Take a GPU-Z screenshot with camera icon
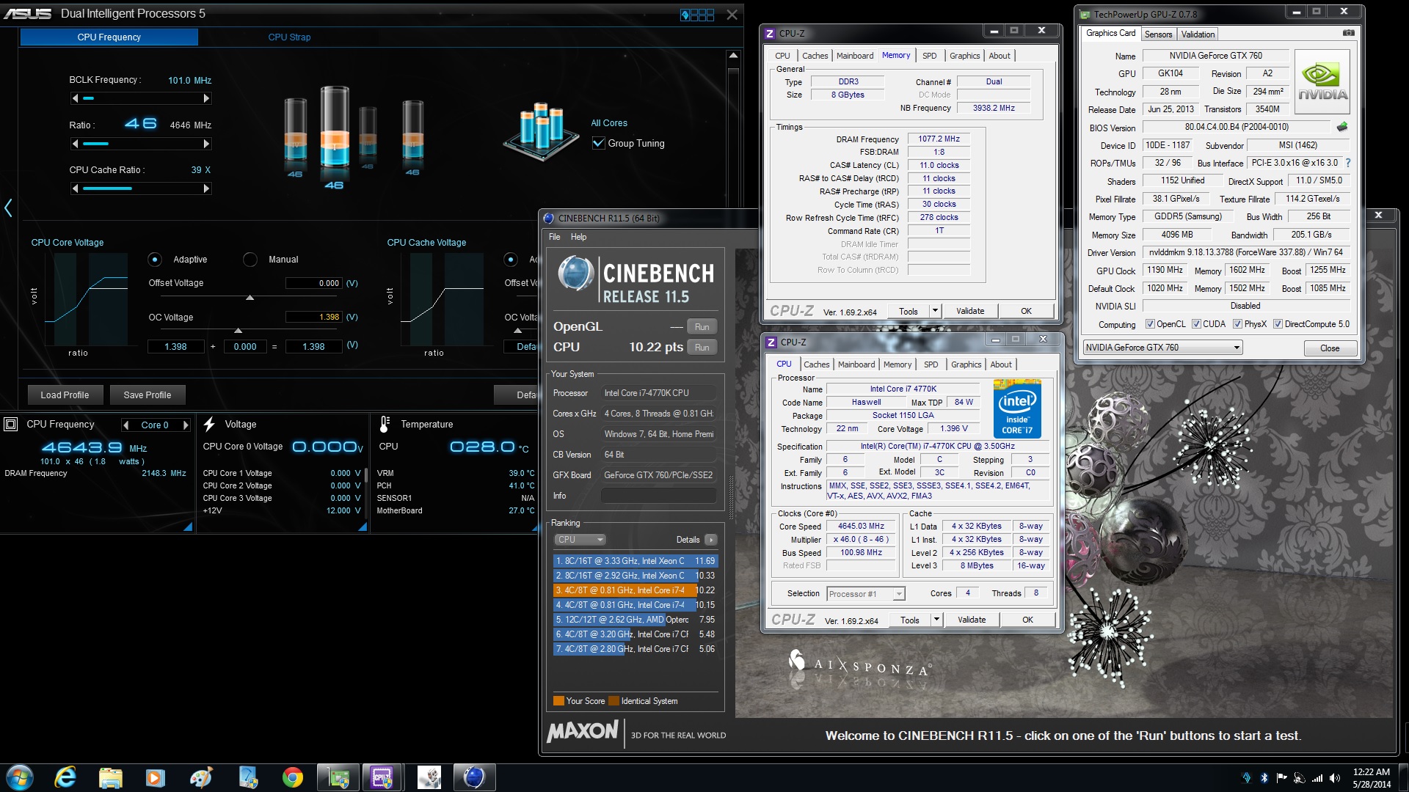The width and height of the screenshot is (1409, 792). (1349, 33)
